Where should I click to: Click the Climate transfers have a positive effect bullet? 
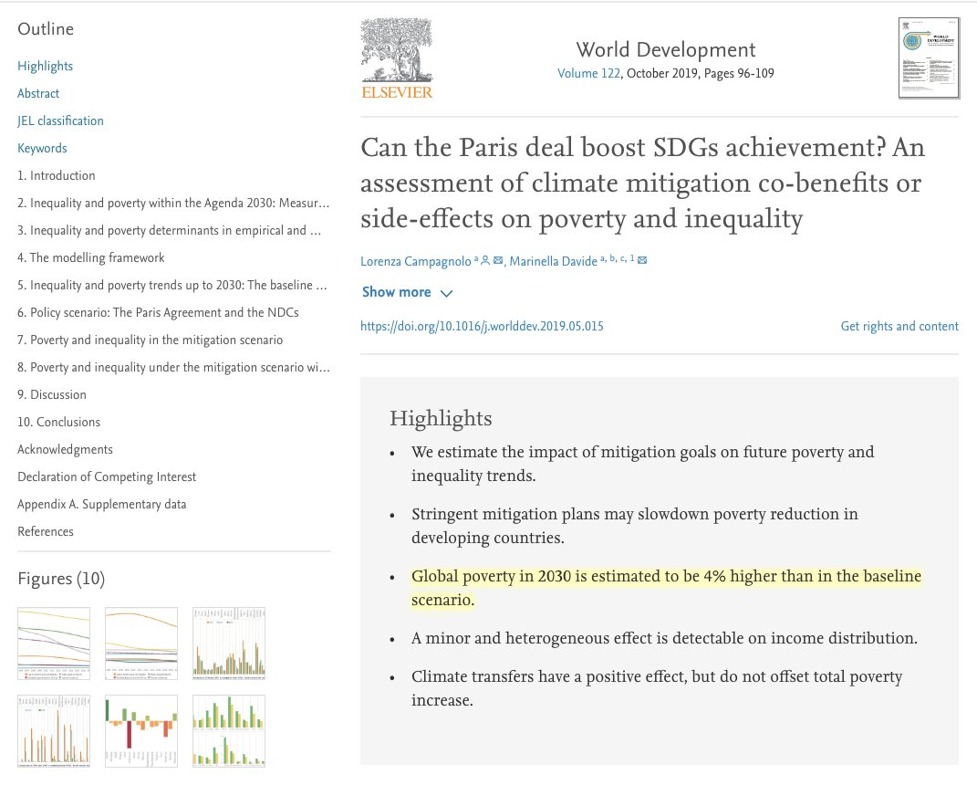[656, 688]
